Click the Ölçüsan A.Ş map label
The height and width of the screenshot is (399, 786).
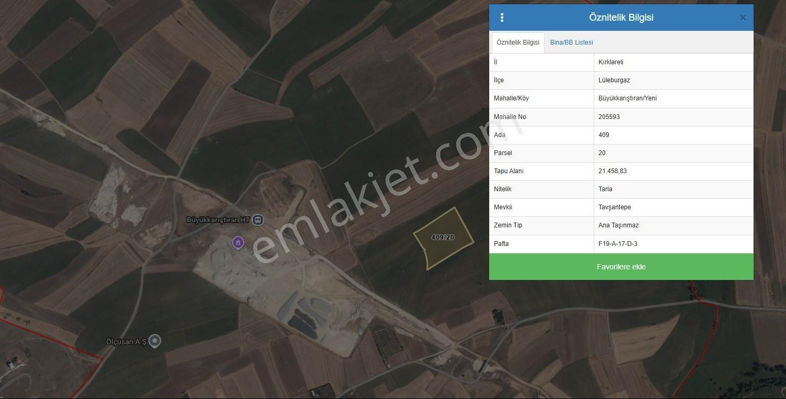pos(126,342)
